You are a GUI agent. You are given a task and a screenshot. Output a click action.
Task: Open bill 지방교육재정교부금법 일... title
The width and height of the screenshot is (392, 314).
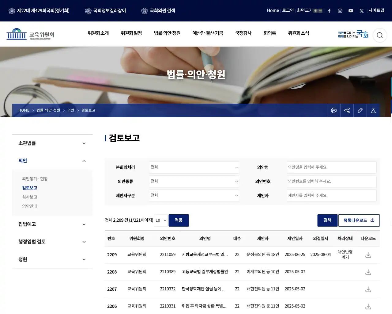[x=205, y=255]
